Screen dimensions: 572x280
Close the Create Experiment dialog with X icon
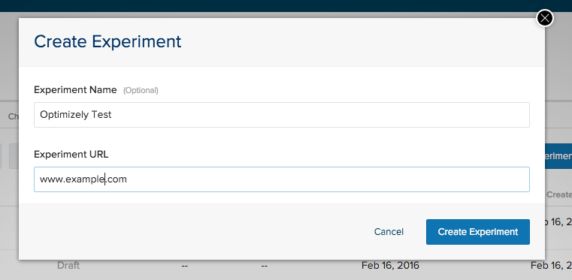[x=545, y=18]
